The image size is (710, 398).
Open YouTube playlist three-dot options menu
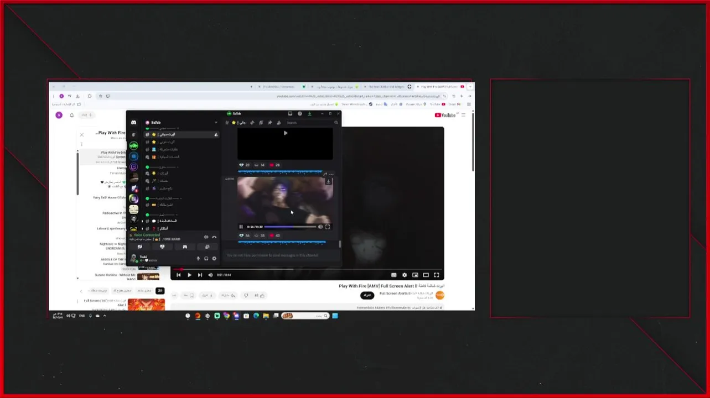[82, 144]
